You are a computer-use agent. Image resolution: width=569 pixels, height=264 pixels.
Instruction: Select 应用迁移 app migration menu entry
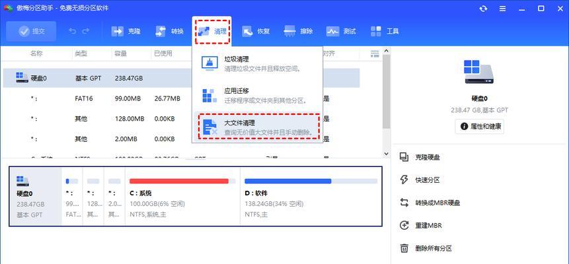257,96
